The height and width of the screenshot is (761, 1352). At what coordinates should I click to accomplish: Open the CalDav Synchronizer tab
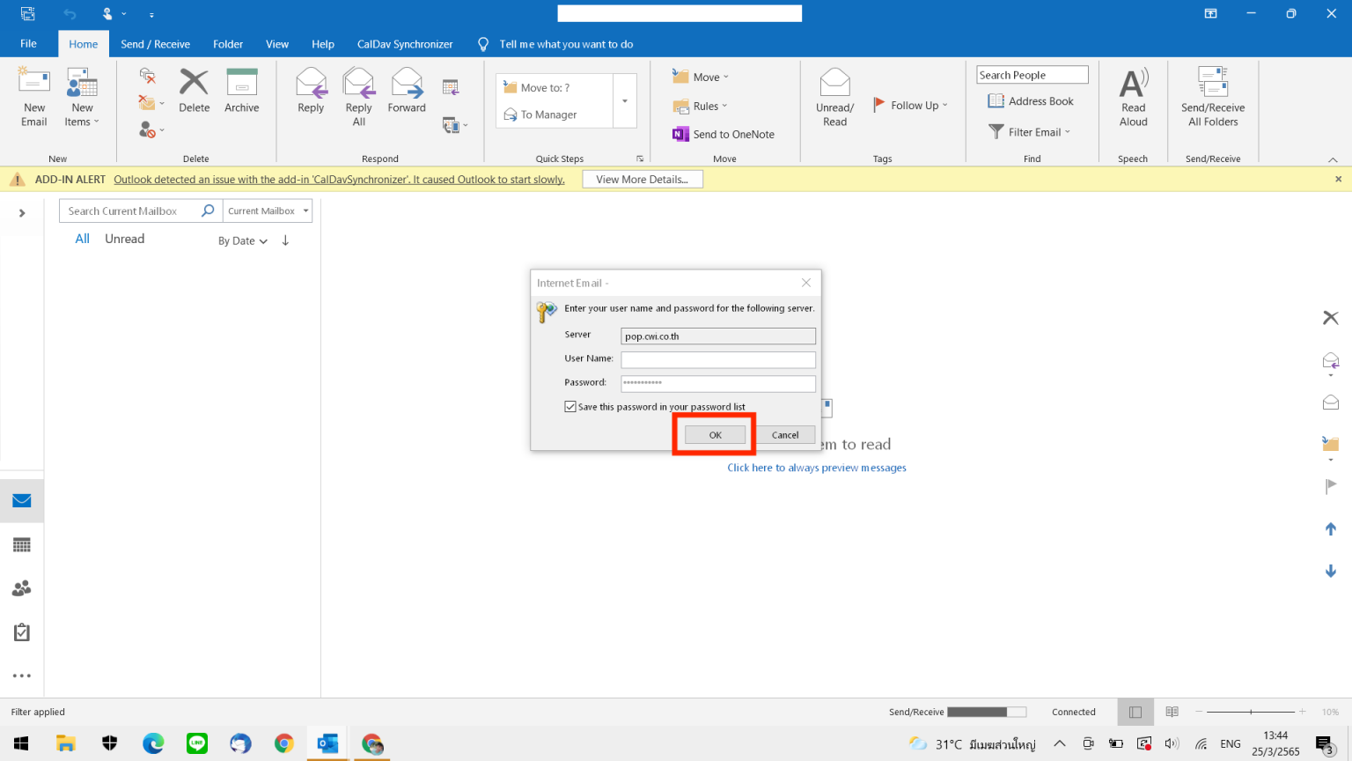point(405,44)
